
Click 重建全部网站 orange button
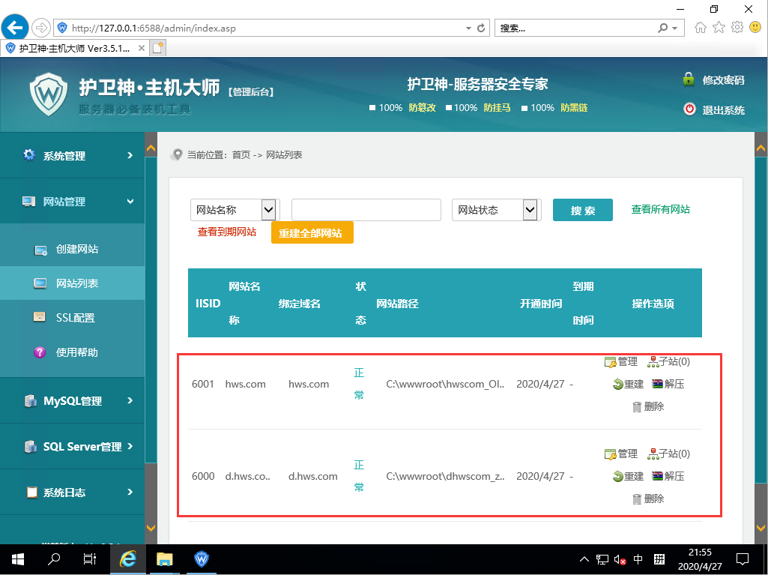[x=311, y=233]
